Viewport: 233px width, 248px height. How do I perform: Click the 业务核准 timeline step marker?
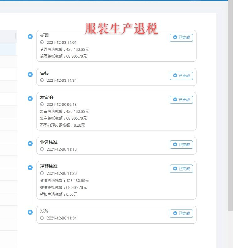click(x=30, y=143)
